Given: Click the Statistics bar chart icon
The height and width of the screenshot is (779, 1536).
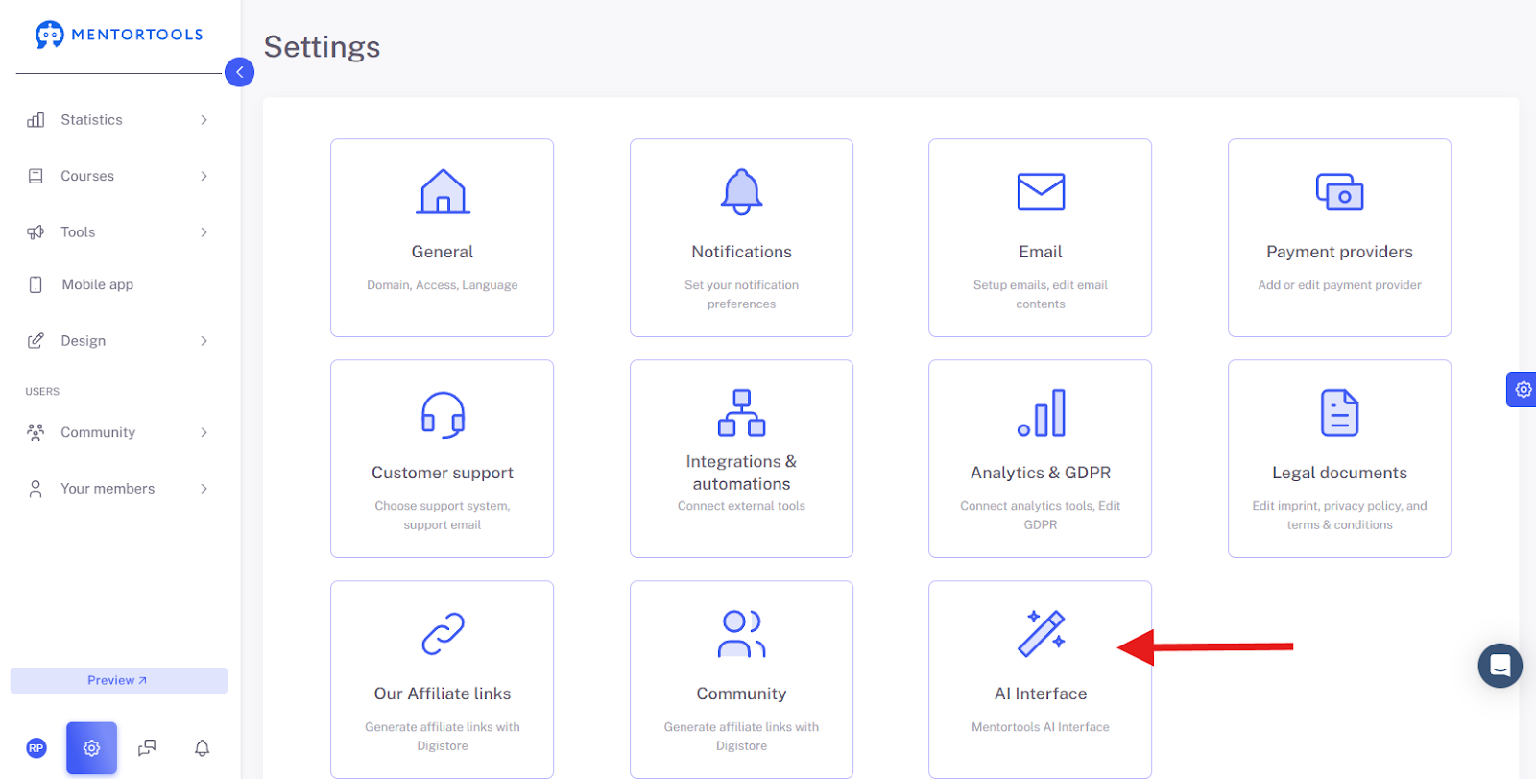Looking at the screenshot, I should [x=36, y=120].
